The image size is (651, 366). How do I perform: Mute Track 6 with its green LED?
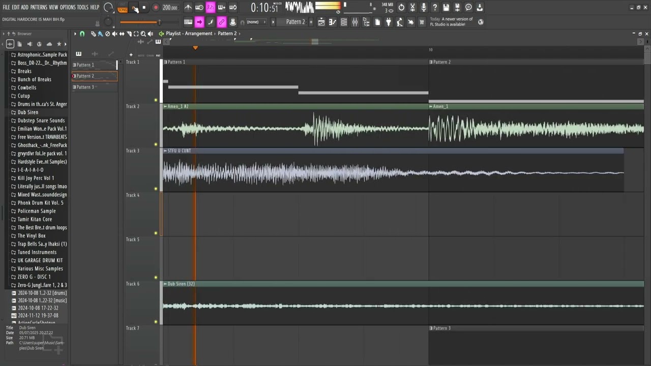point(156,322)
